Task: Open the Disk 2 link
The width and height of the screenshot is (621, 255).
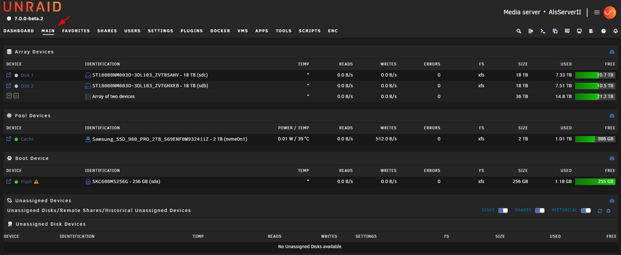Action: (27, 86)
